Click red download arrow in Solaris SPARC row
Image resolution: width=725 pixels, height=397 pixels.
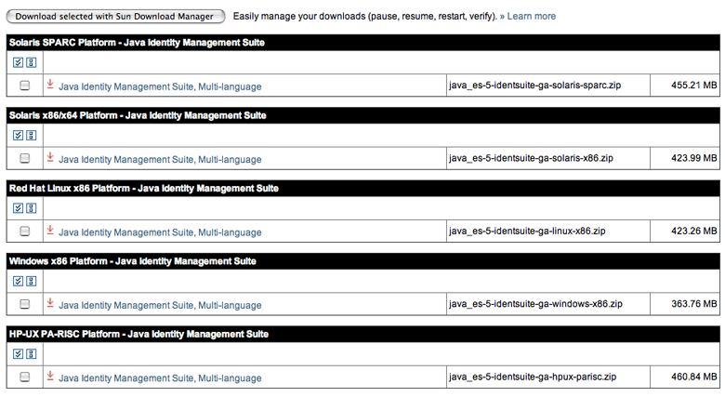pos(50,85)
